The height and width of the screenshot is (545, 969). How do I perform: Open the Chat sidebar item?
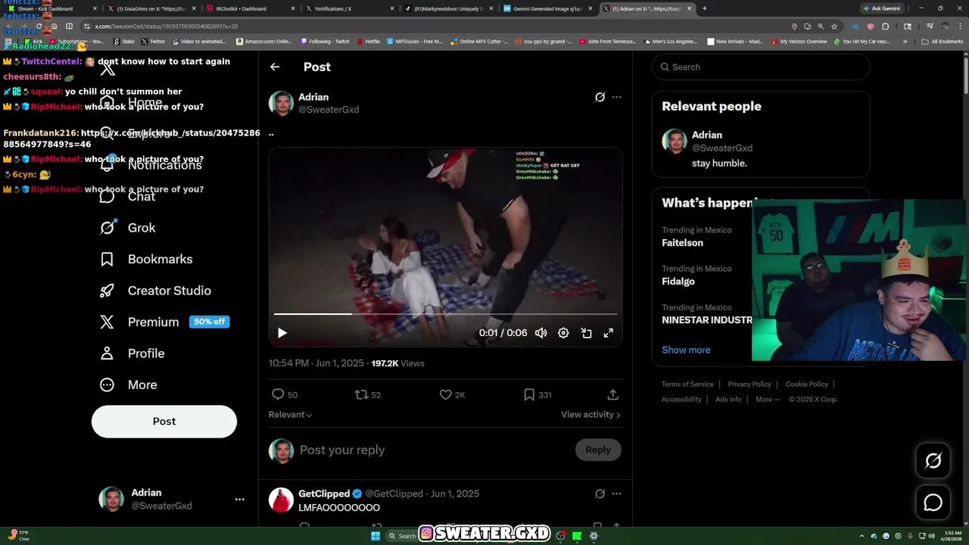[x=127, y=197]
